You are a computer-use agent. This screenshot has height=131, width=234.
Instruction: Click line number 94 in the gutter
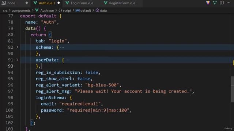click(x=11, y=72)
